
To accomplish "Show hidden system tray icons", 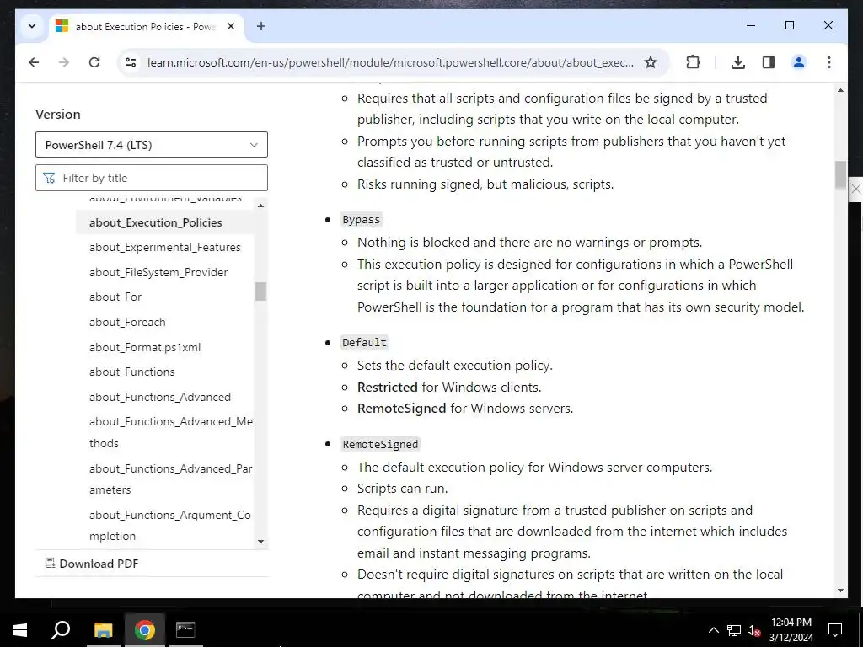I will [x=713, y=630].
